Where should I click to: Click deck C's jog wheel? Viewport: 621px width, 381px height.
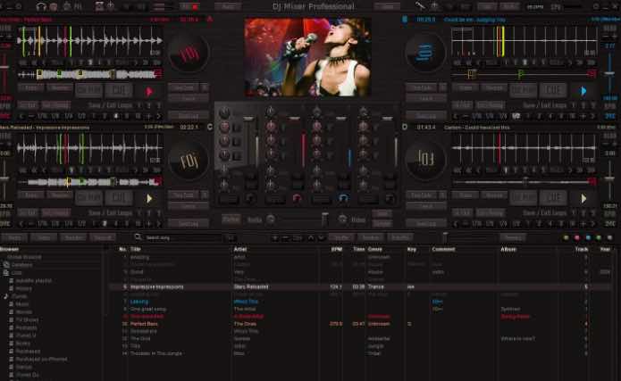pyautogui.click(x=189, y=161)
